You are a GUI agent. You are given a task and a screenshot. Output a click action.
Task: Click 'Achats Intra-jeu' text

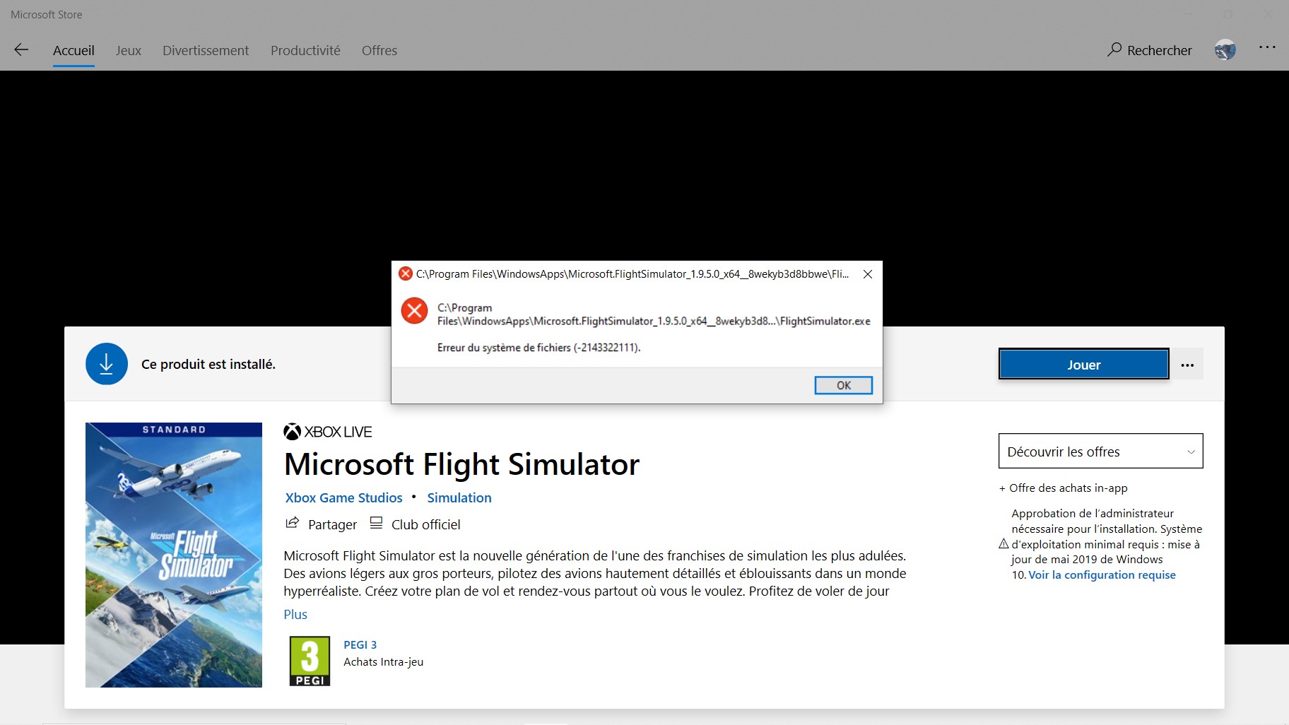383,661
